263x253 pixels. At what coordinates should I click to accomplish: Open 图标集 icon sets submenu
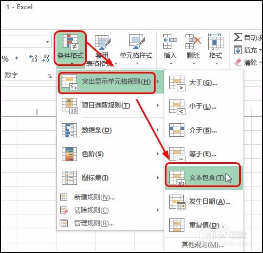tap(111, 178)
